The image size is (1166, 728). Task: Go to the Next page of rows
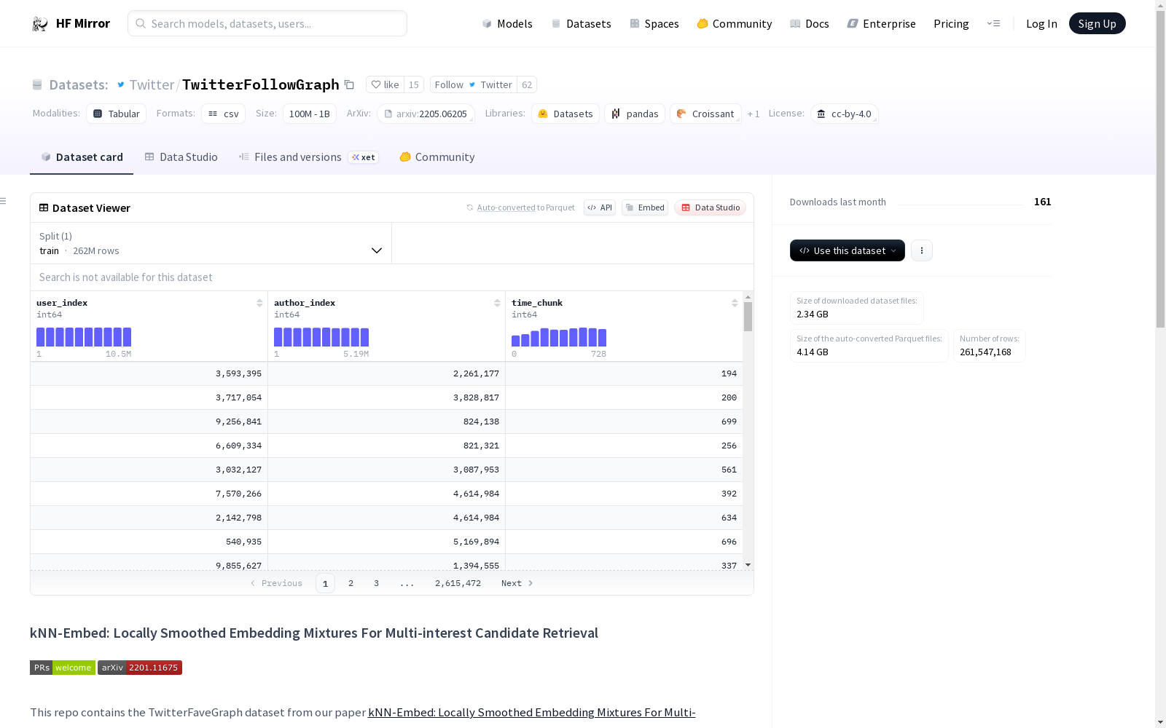[517, 583]
